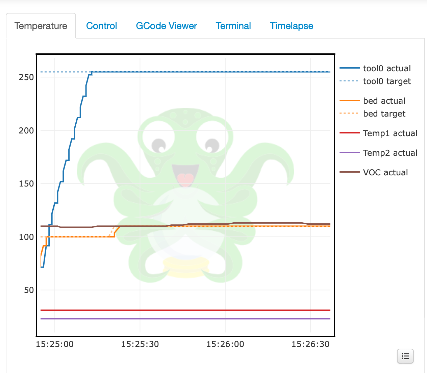
Task: Click the Temp2 actual purple line swatch
Action: coord(350,153)
